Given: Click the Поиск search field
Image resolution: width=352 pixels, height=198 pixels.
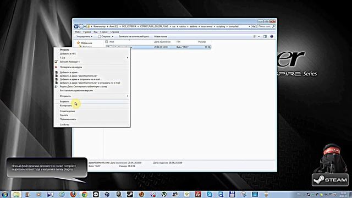Looking at the screenshot, I should 266,26.
